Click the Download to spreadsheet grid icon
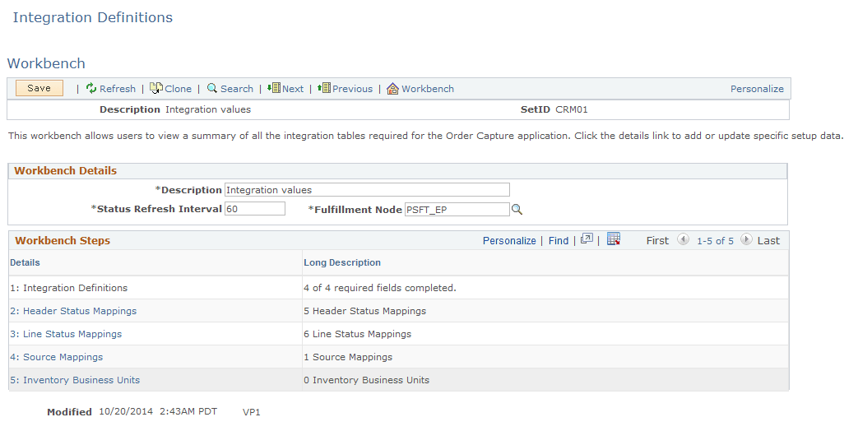The height and width of the screenshot is (431, 858). 614,239
